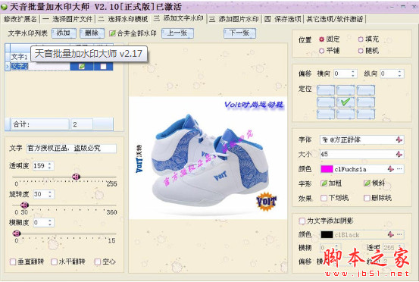Adjust the 横向 offset spinner arrows
Image resolution: width=419 pixels, height=282 pixels.
tap(353, 74)
